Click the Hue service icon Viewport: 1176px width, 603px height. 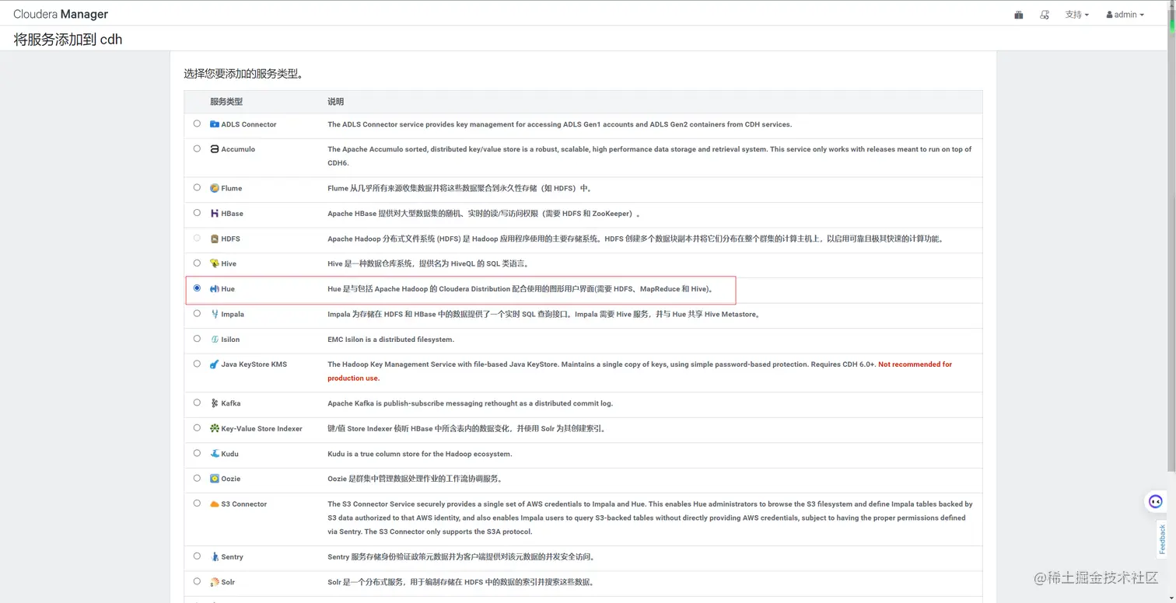[215, 289]
